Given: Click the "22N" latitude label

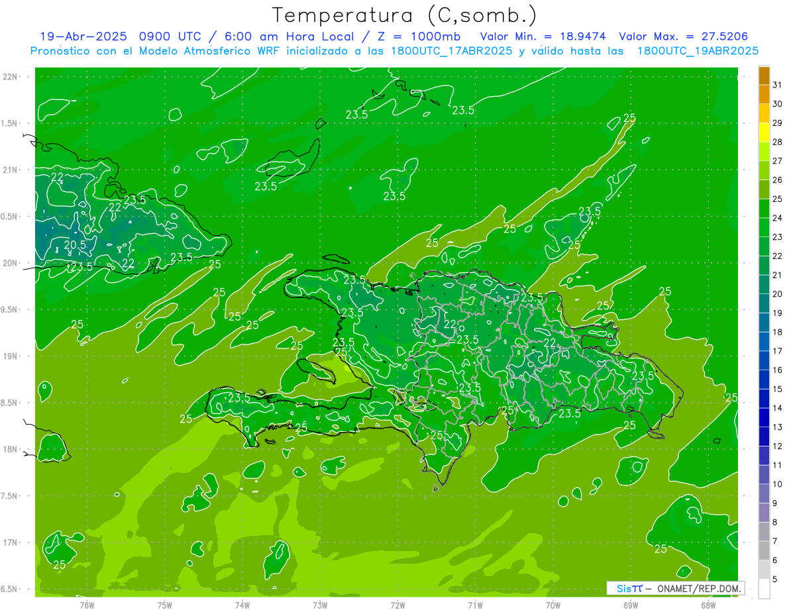Looking at the screenshot, I should pyautogui.click(x=11, y=77).
